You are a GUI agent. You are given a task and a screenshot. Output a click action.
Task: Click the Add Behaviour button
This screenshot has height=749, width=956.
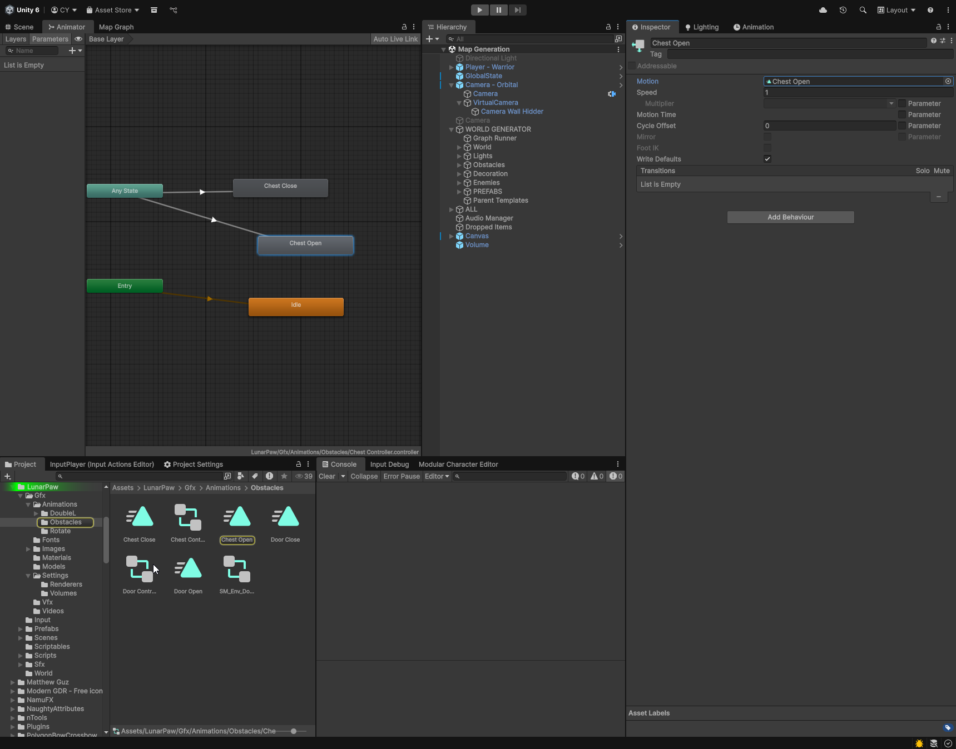coord(790,217)
